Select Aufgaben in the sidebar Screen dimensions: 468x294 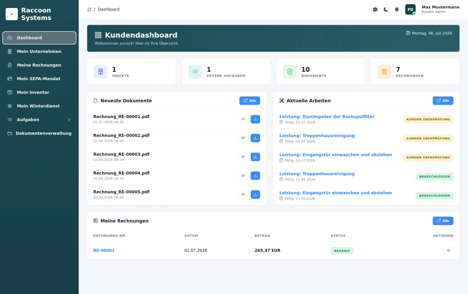39,120
